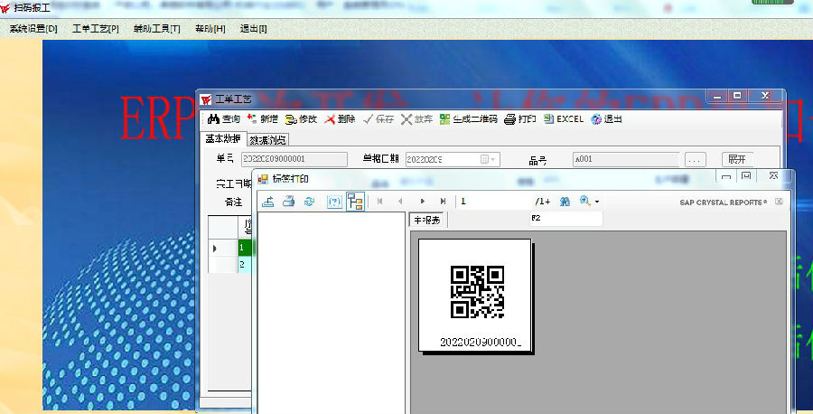Screen dimensions: 813x414
Task: Click the 修改 toolbar button
Action: [x=301, y=118]
